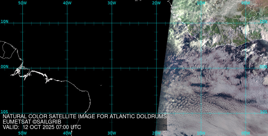Screen dimensions: 268x136
Task: Click the 10N latitude label on left edge
Action: [x=5, y=21]
